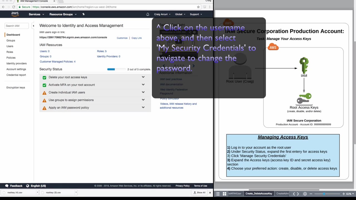The width and height of the screenshot is (356, 200).
Task: Zoom in with the plus icon in diagram app
Action: (344, 194)
